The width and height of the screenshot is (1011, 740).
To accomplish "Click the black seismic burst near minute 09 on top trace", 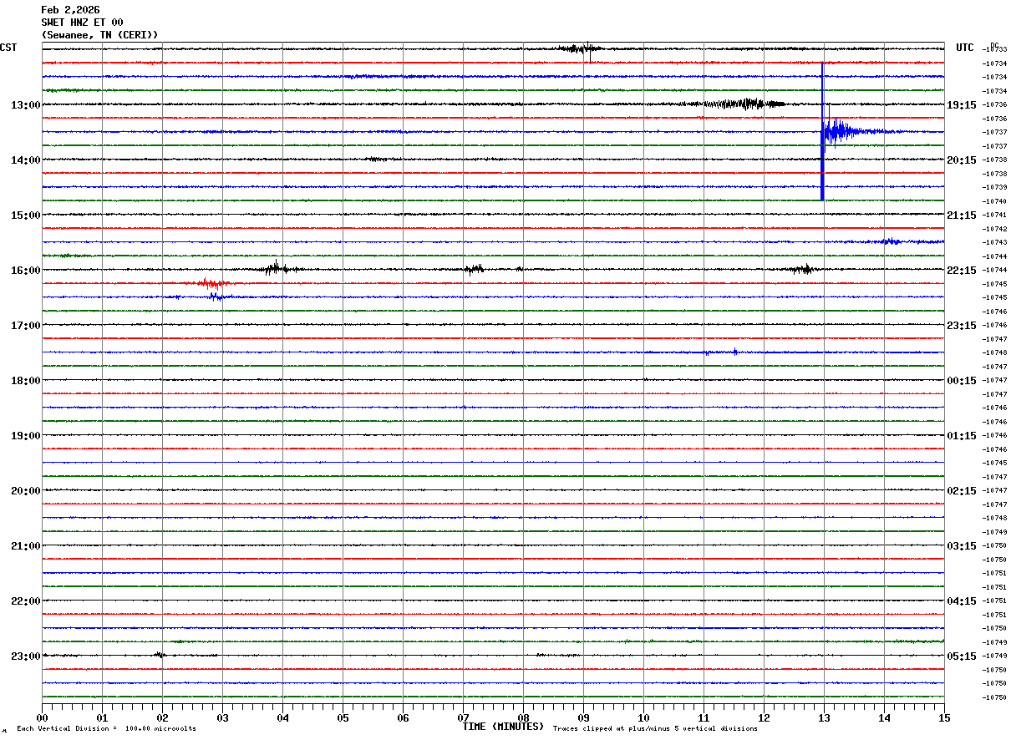I will tap(581, 48).
